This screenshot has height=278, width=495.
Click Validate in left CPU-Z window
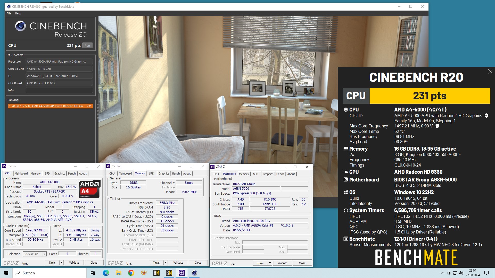click(x=74, y=263)
